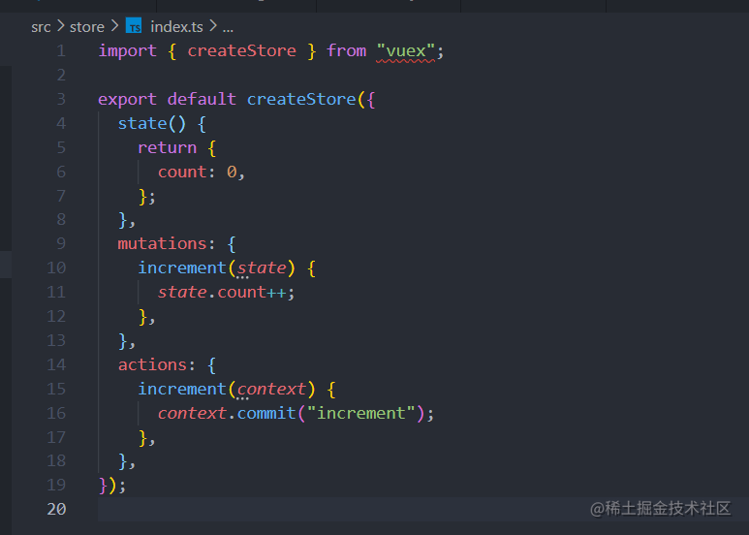
Task: Open the store breadcrumb folder
Action: tap(87, 27)
